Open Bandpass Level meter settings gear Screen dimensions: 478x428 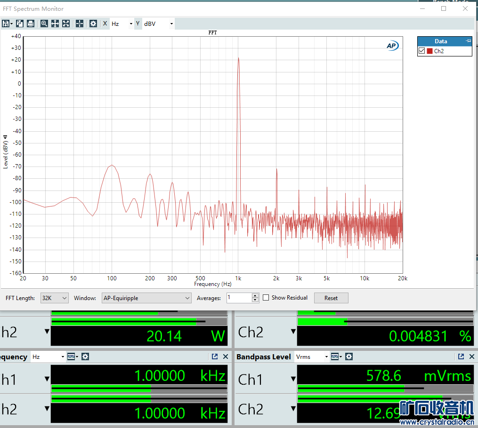click(x=349, y=357)
